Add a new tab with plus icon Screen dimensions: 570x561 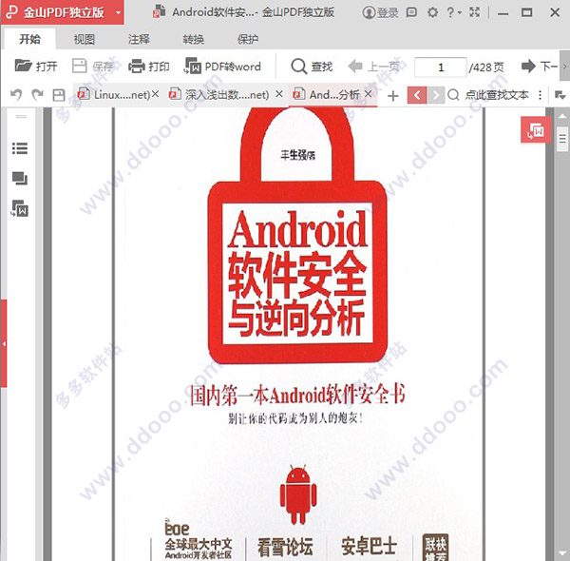392,96
